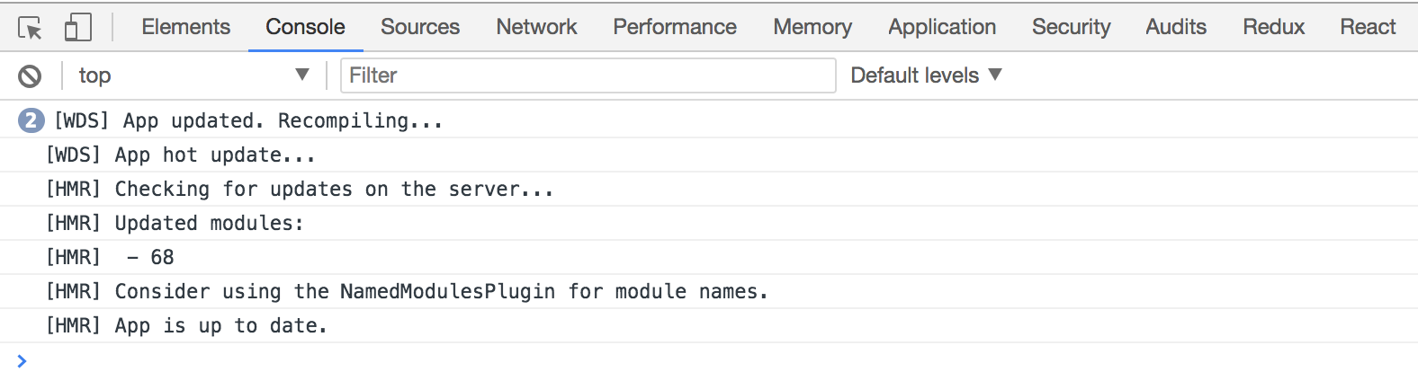Switch to the Application tab
Viewport: 1418px width, 381px height.
(942, 27)
